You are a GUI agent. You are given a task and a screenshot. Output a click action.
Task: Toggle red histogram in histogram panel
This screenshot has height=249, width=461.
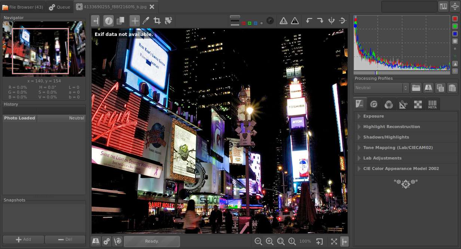[455, 19]
